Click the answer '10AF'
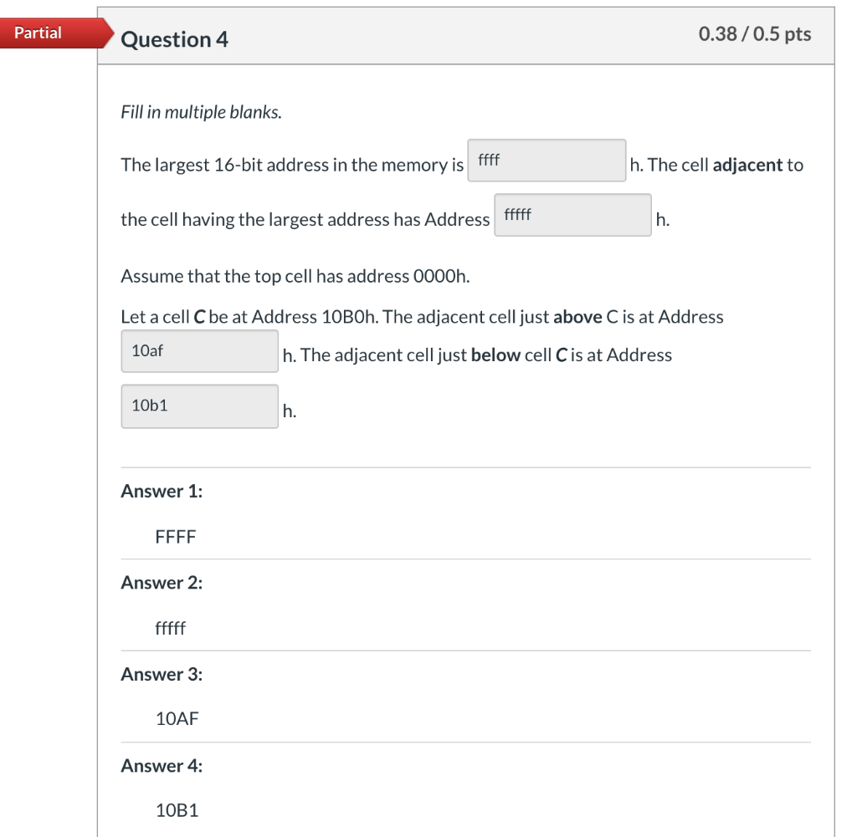The height and width of the screenshot is (837, 857). (x=177, y=718)
